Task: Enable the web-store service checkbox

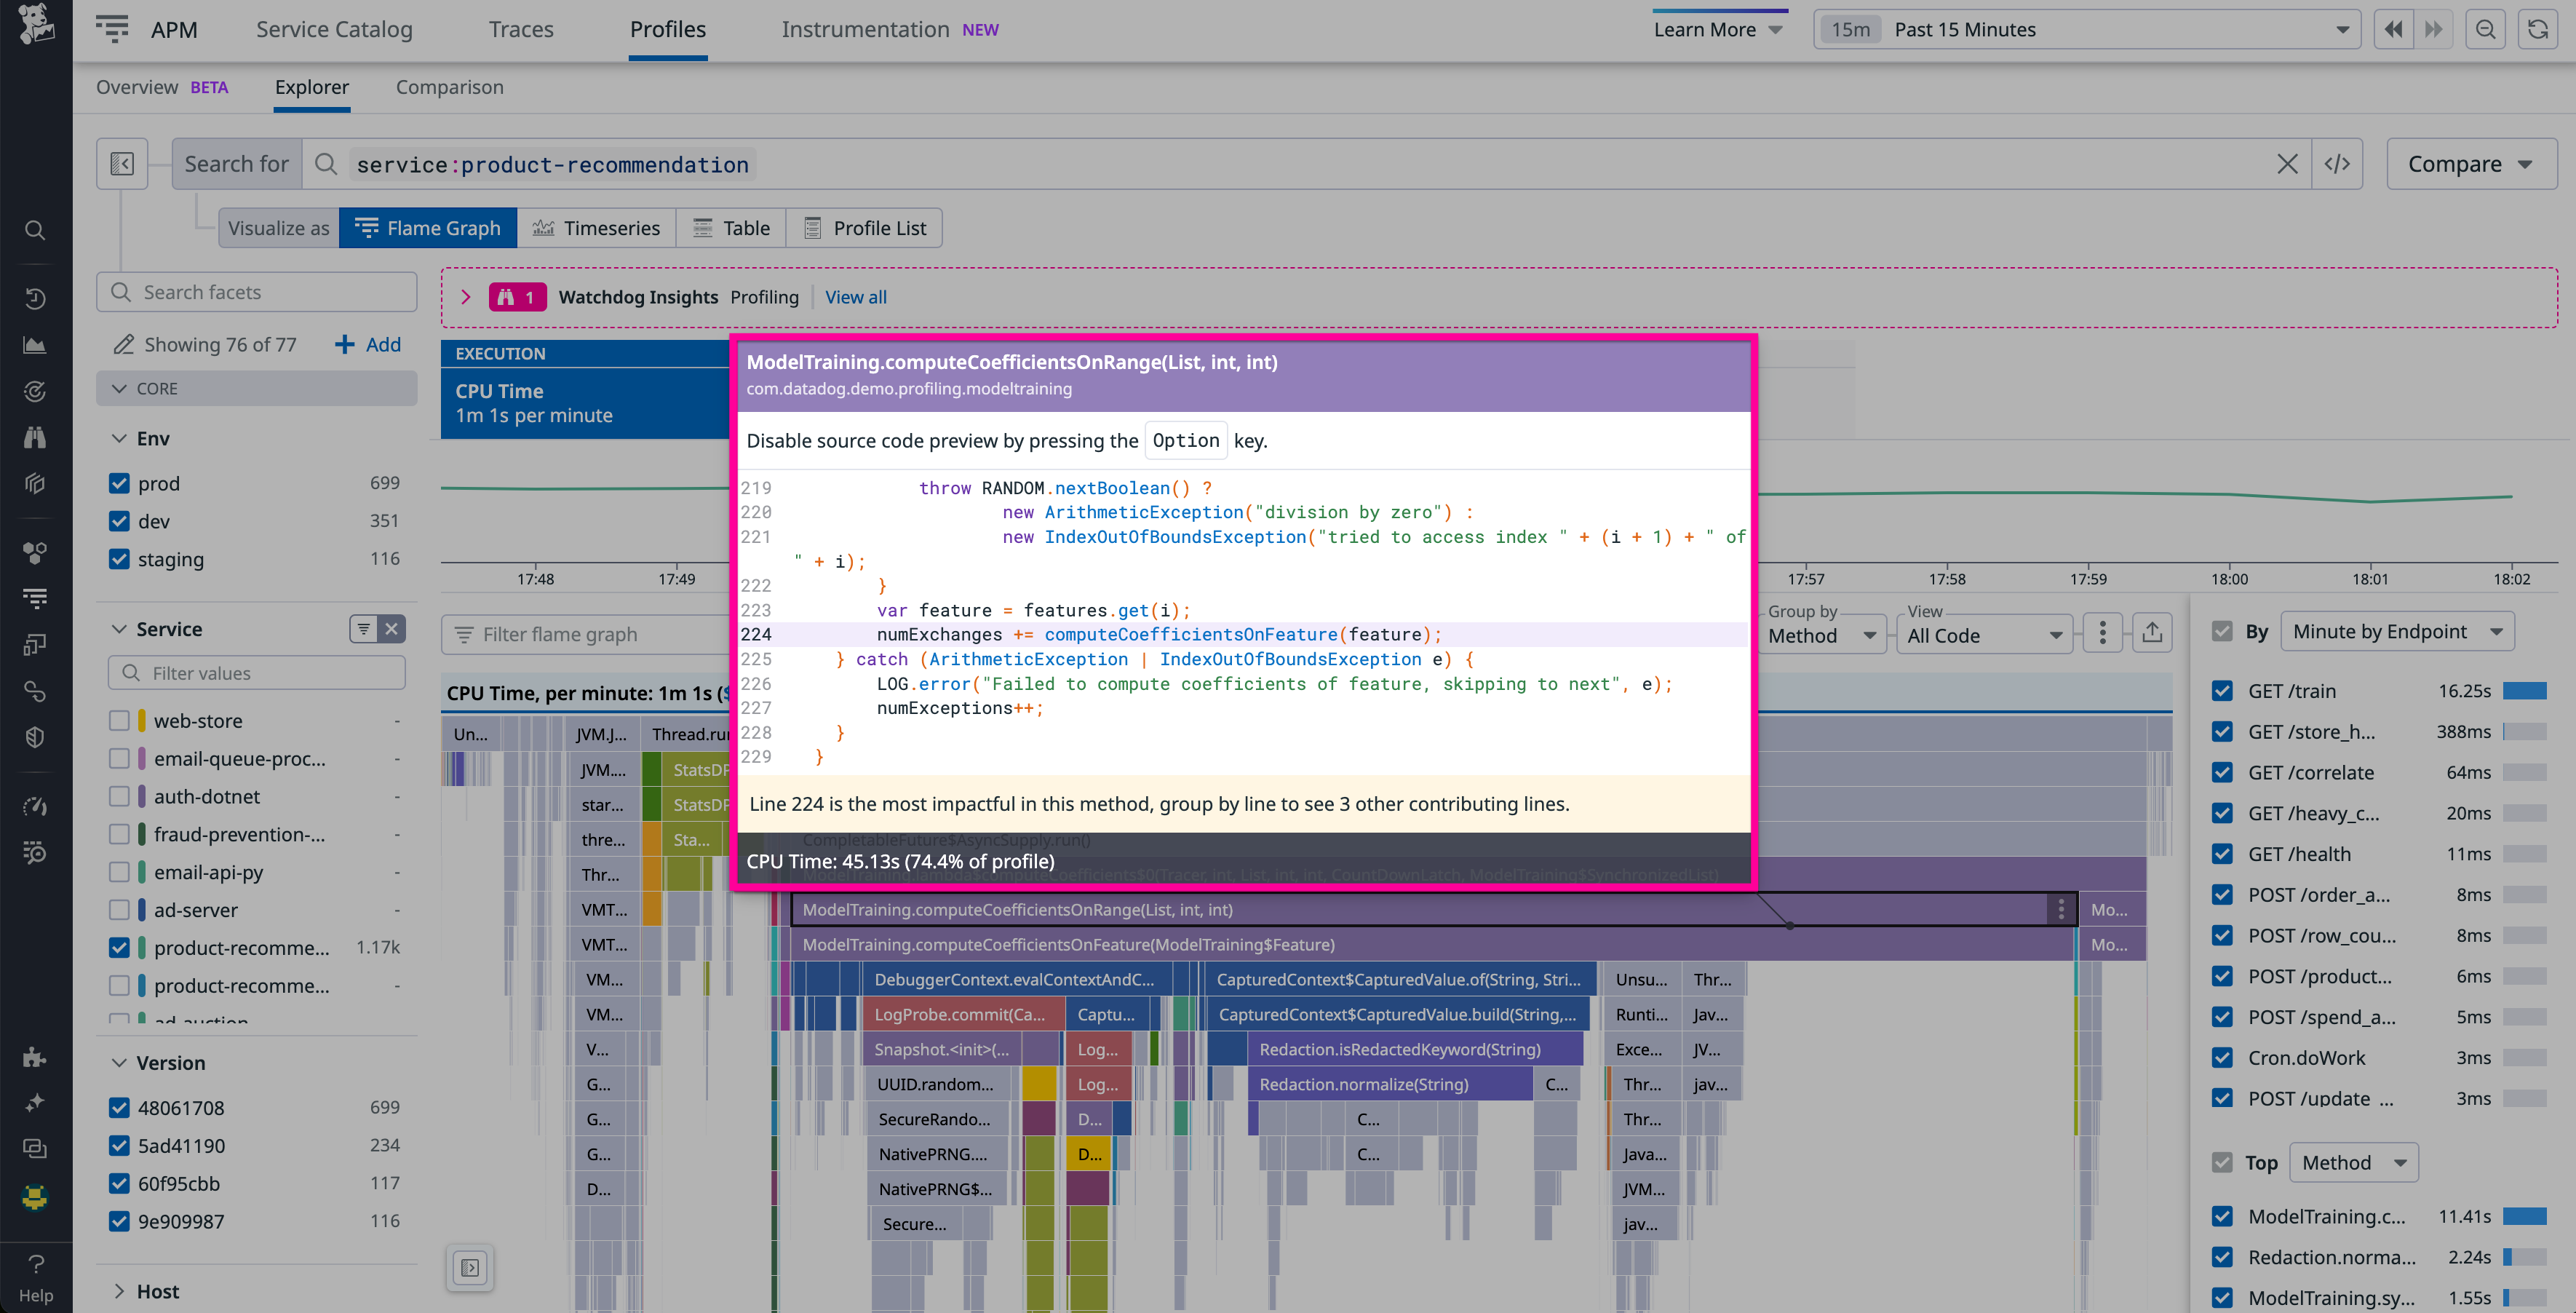Action: coord(119,720)
